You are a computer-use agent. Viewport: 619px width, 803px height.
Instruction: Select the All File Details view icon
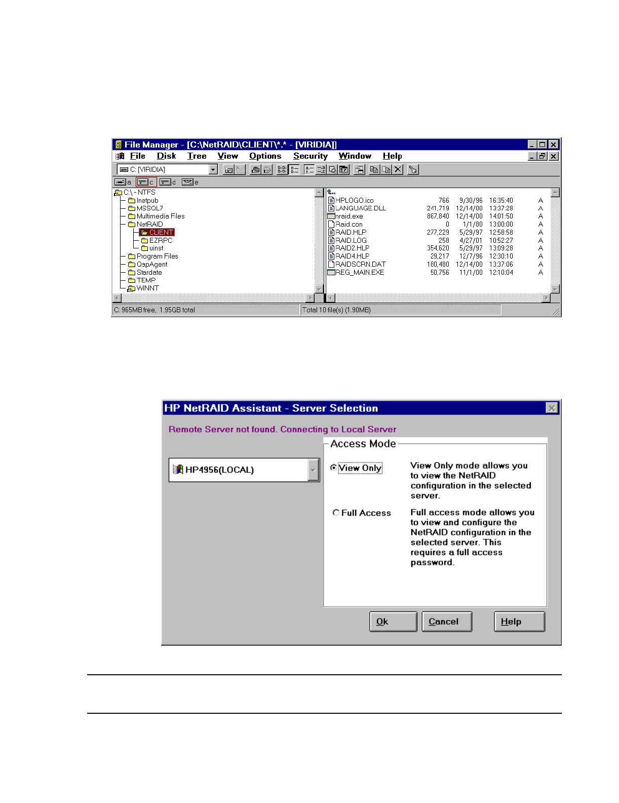coord(294,170)
